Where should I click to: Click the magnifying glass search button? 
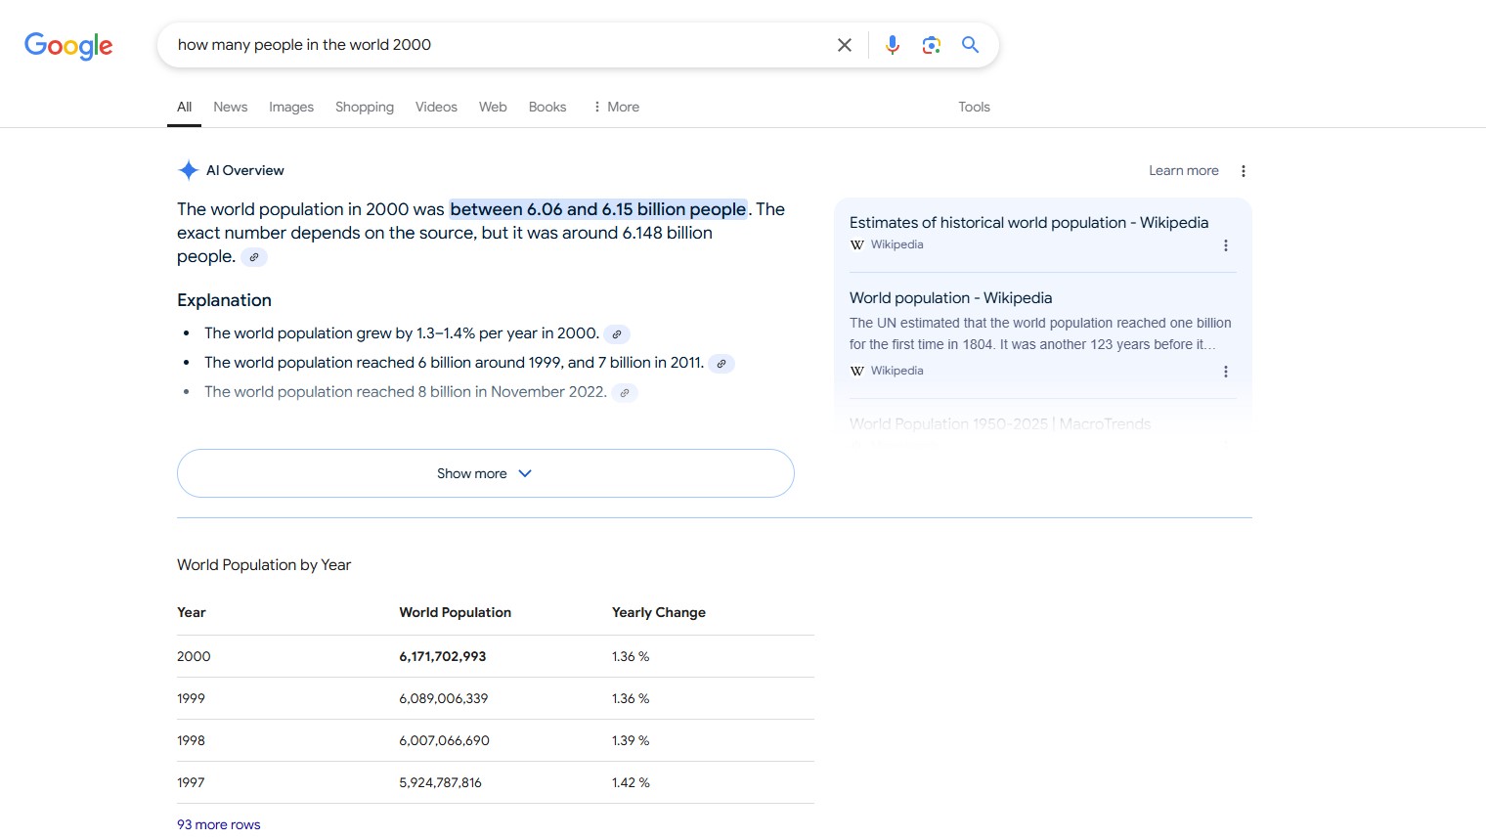pyautogui.click(x=970, y=45)
